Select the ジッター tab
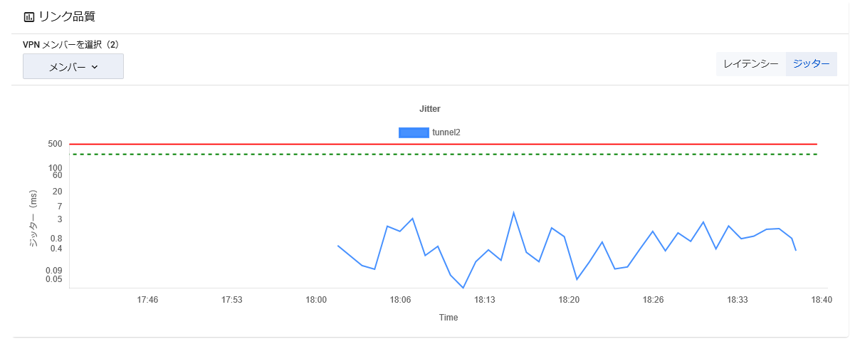 (x=812, y=64)
